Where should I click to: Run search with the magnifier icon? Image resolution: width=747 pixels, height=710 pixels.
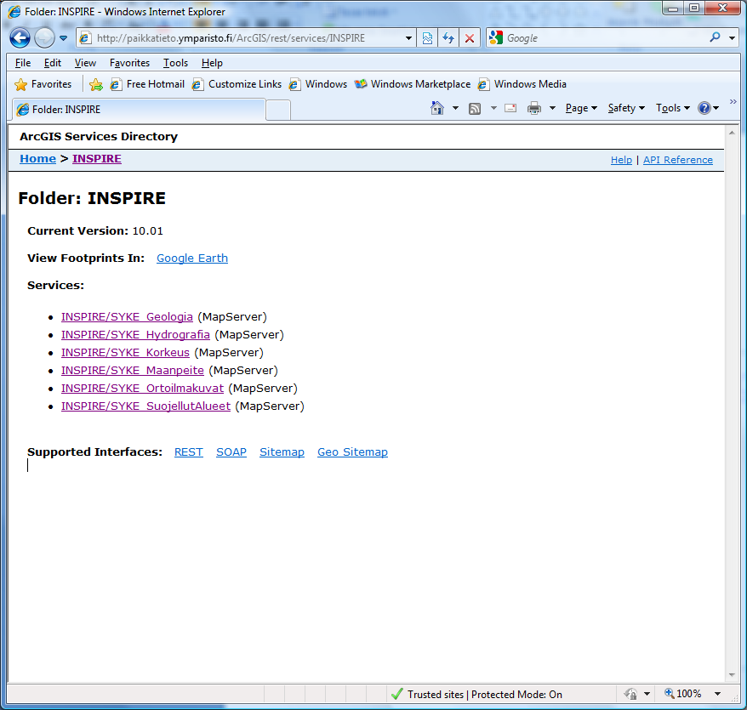coord(715,37)
